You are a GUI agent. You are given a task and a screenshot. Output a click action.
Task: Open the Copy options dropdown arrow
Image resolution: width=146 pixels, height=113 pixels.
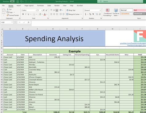point(14,12)
